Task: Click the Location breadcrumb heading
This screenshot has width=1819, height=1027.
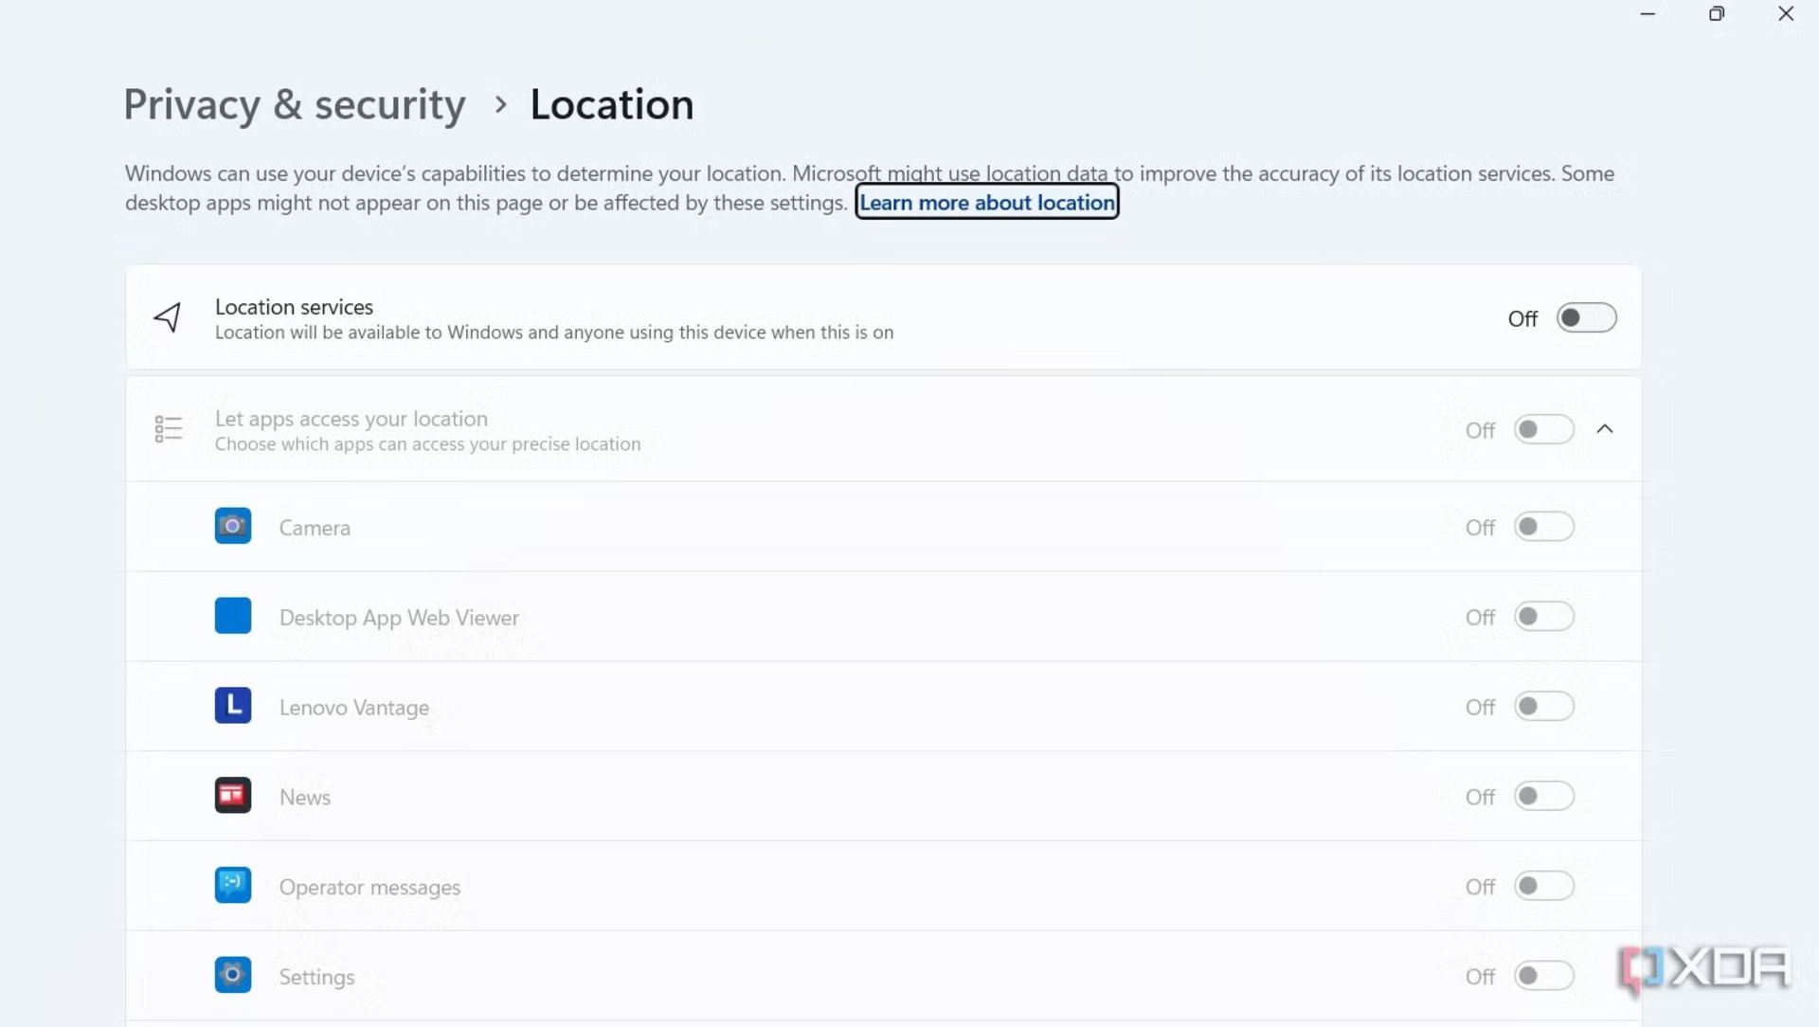Action: pos(612,104)
